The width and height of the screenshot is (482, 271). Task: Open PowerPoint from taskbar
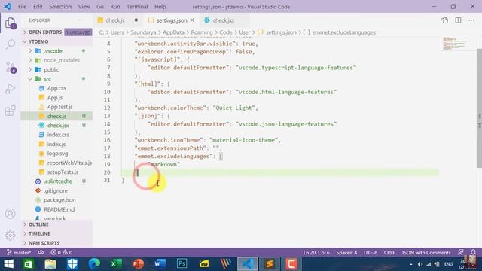point(138,264)
